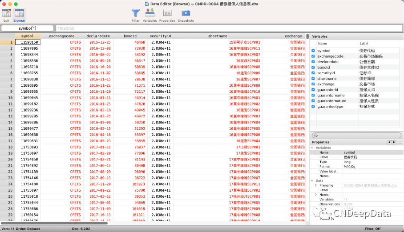Select the exchangecode column header
The image size is (404, 232).
[62, 36]
